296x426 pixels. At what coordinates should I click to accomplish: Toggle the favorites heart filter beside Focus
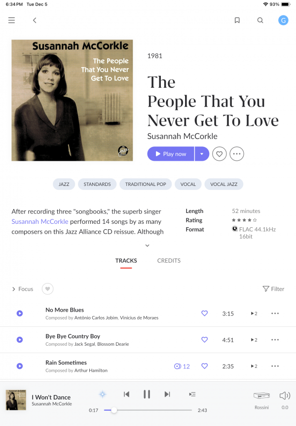coord(47,289)
